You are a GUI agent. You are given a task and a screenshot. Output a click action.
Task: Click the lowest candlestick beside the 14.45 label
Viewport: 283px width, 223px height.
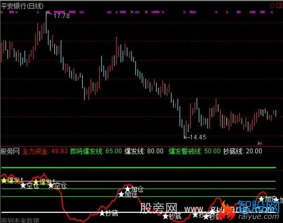(185, 131)
